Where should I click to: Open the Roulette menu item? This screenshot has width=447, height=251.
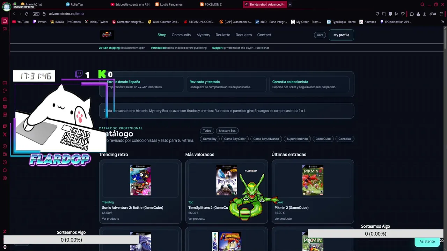(x=223, y=35)
